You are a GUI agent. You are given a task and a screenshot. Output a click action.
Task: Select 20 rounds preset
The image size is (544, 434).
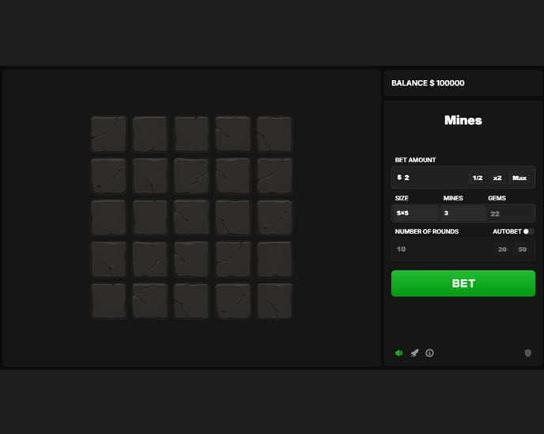[502, 249]
